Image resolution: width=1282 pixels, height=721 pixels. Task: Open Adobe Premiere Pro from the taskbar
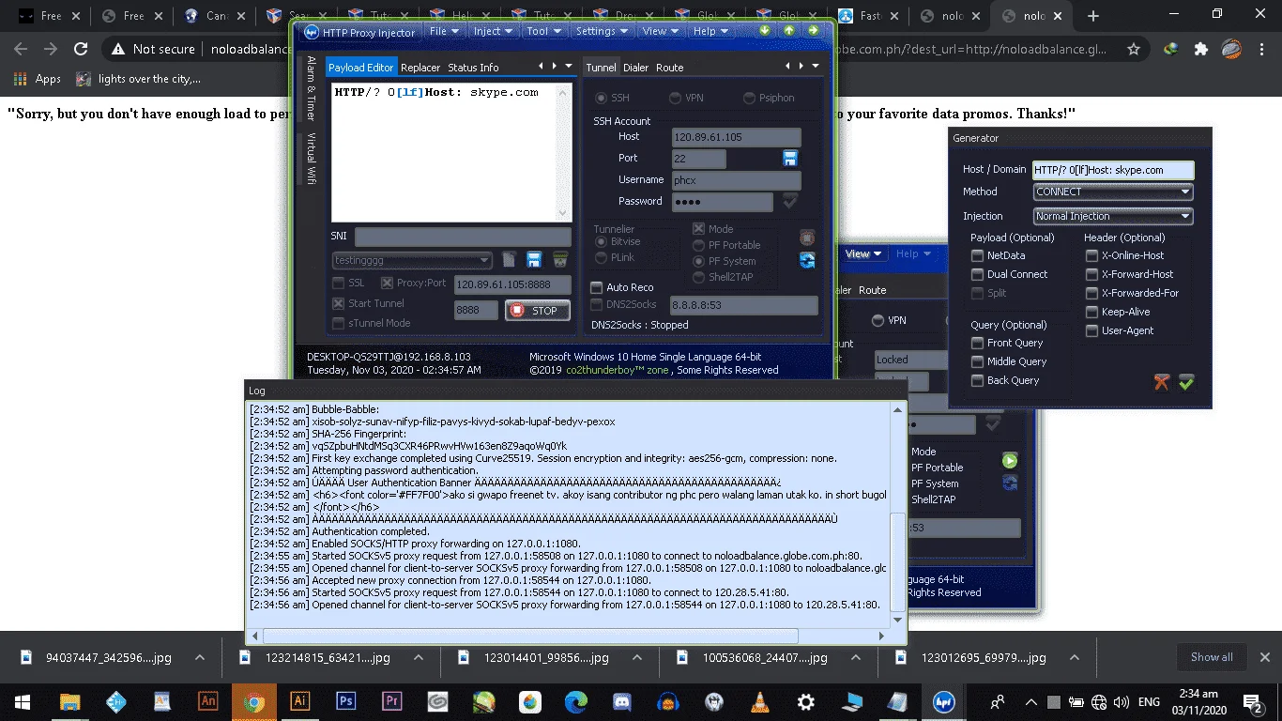(391, 701)
